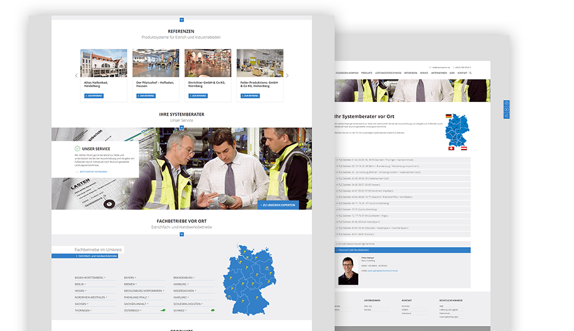
Task: Expand PLZ-Gebiete Süd-Württemberg accordion row
Action: point(403,210)
